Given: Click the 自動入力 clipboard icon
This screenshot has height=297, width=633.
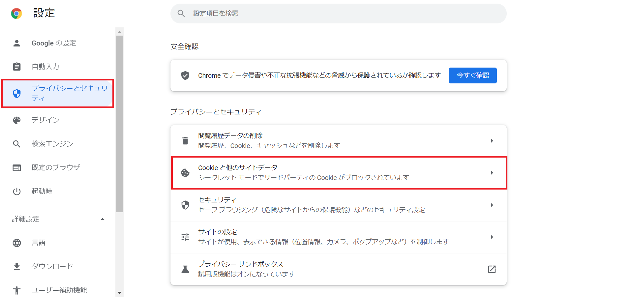Looking at the screenshot, I should click(x=16, y=66).
